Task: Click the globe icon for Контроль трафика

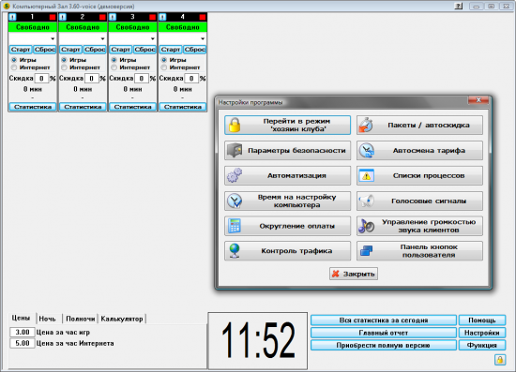Action: click(235, 251)
